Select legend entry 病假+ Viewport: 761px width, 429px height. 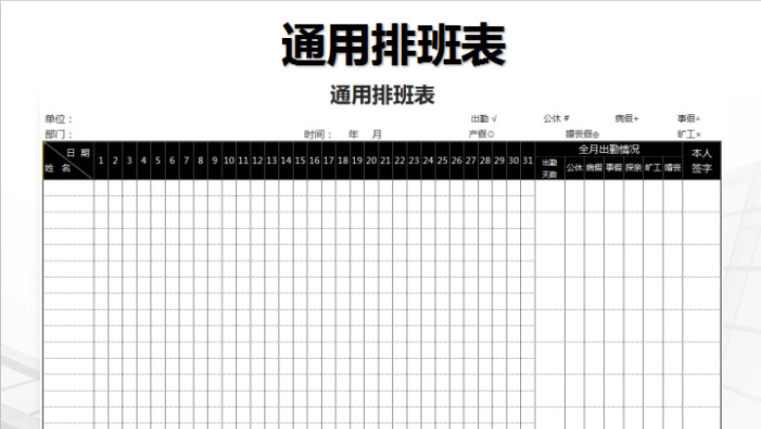pyautogui.click(x=626, y=119)
